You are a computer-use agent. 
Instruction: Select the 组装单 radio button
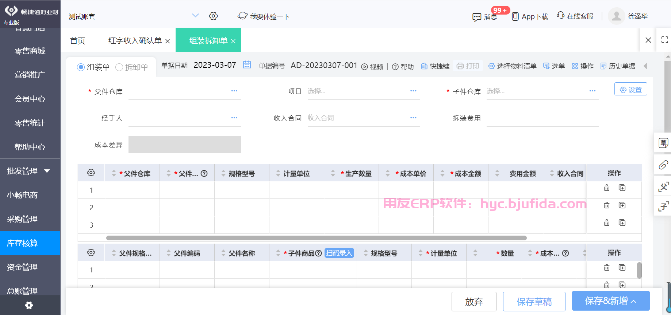pyautogui.click(x=81, y=67)
